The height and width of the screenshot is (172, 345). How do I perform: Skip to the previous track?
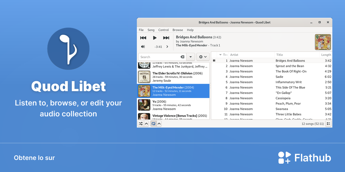point(143,38)
